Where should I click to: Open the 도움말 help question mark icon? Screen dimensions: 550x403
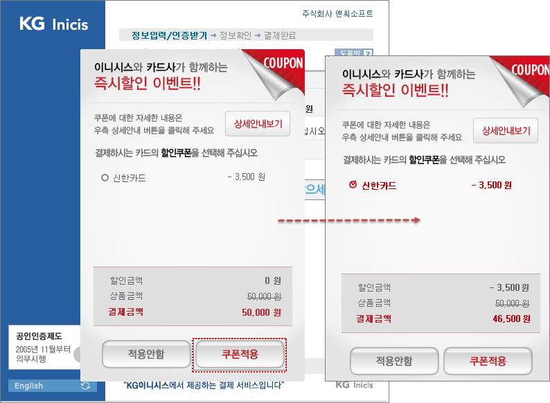point(367,53)
